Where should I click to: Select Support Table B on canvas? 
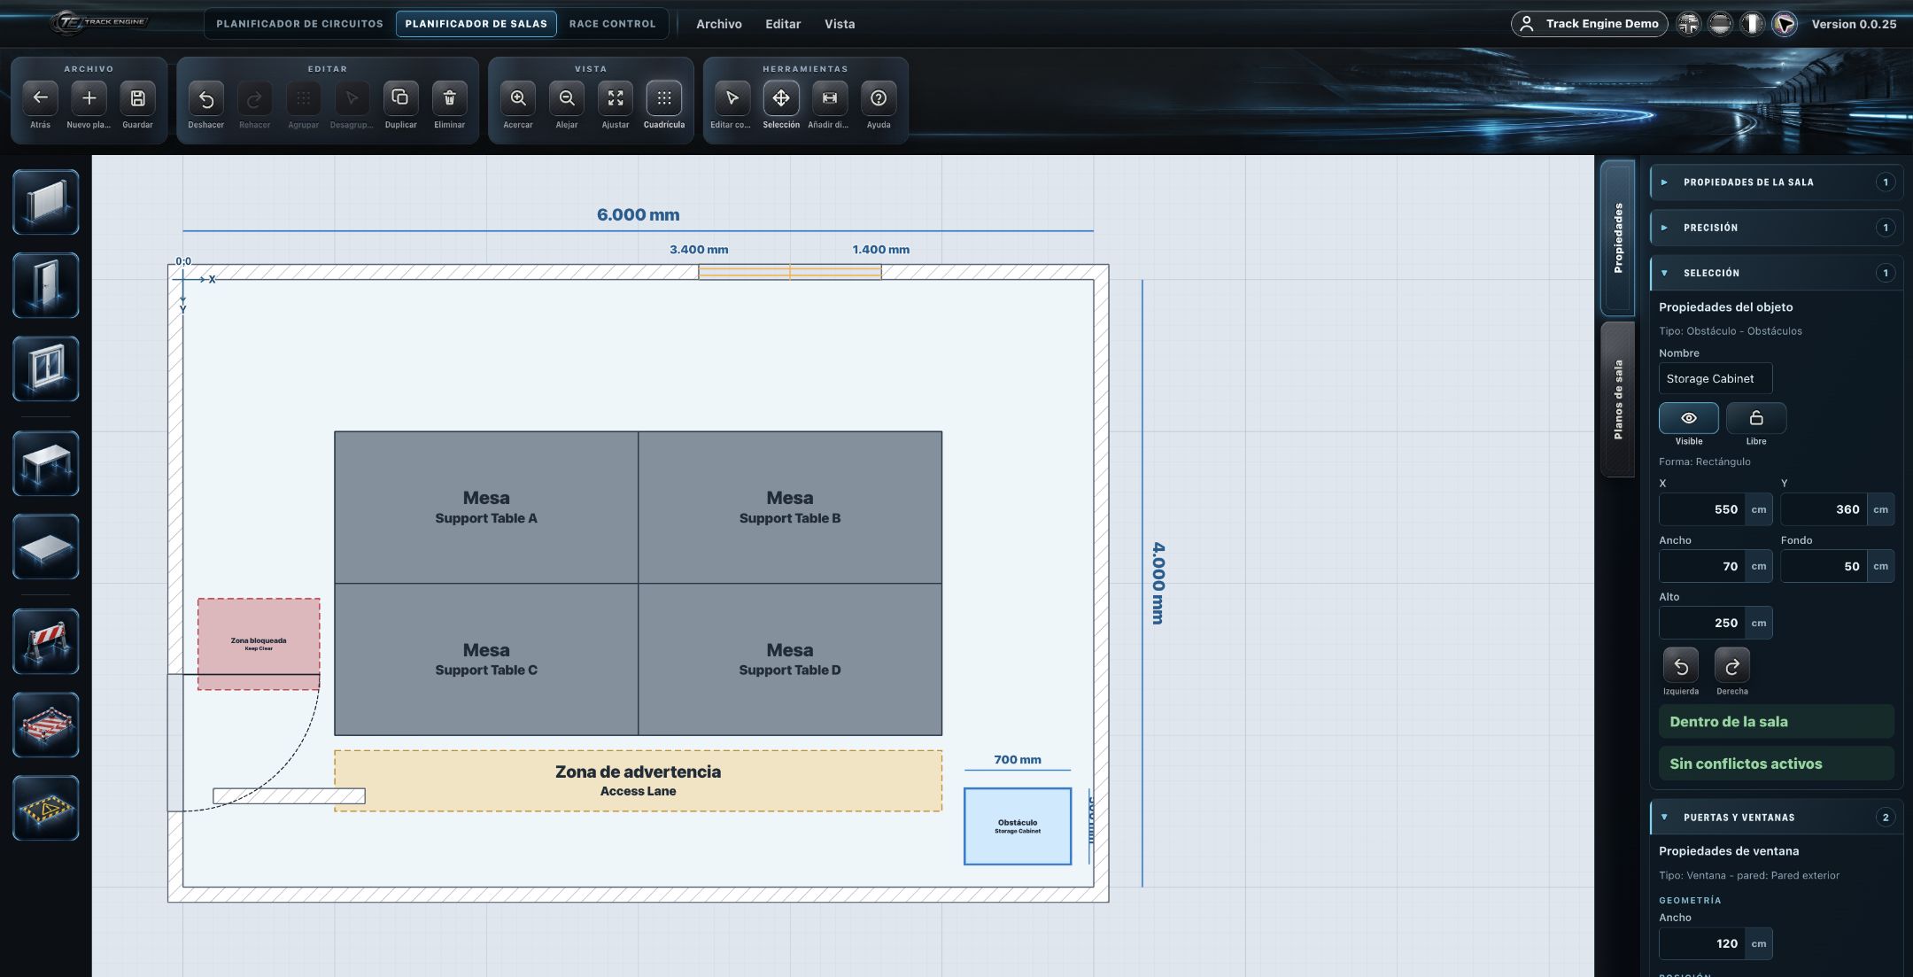(790, 508)
